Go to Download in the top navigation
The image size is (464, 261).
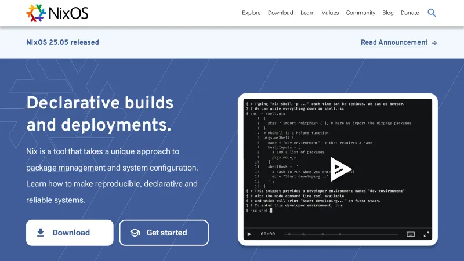(280, 13)
